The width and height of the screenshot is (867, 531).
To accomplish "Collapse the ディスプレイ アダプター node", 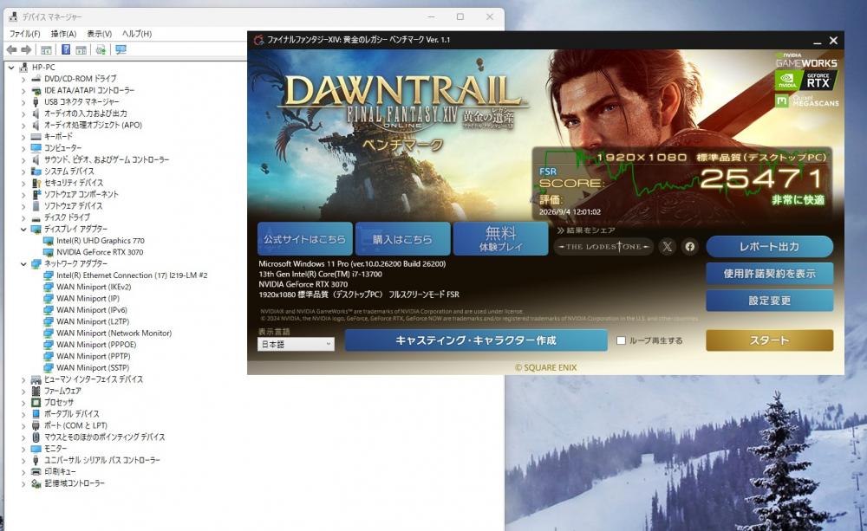I will (x=23, y=229).
